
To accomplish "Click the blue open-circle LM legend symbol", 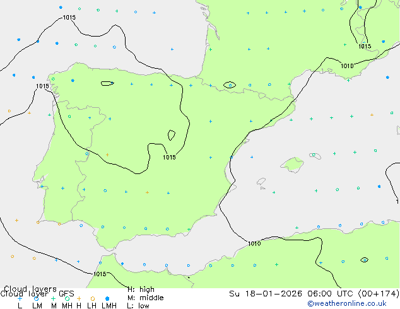I will pos(36,298).
